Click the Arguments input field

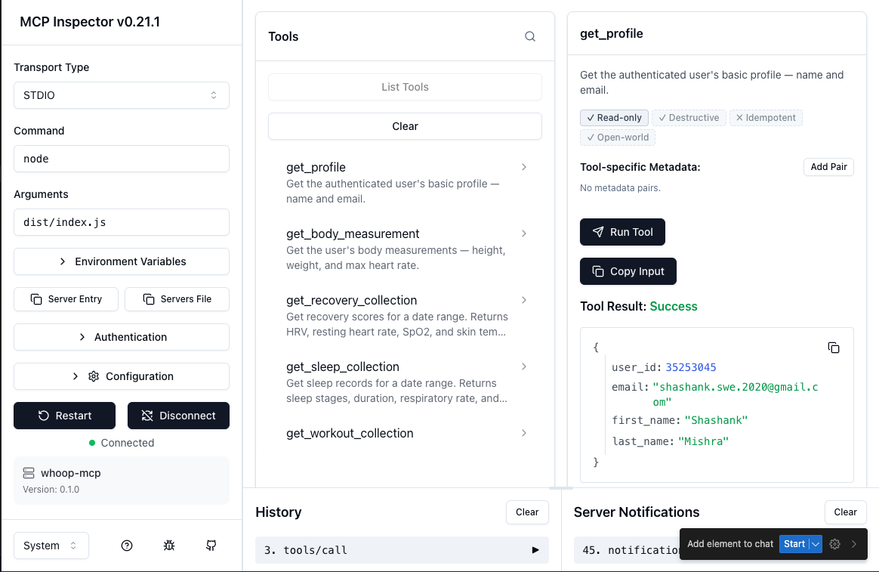click(x=121, y=222)
